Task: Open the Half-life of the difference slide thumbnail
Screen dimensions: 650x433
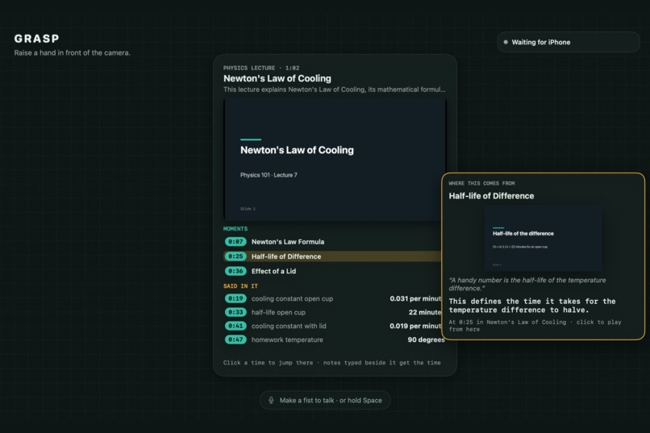Action: [543, 239]
